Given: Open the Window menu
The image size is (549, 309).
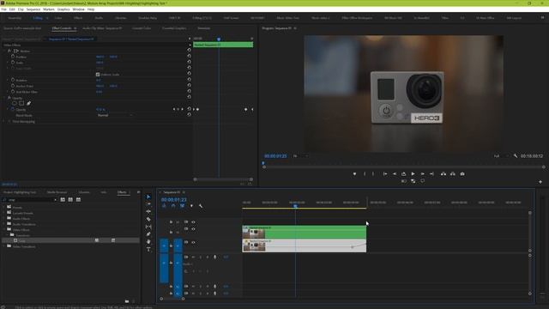Looking at the screenshot, I should (x=78, y=9).
